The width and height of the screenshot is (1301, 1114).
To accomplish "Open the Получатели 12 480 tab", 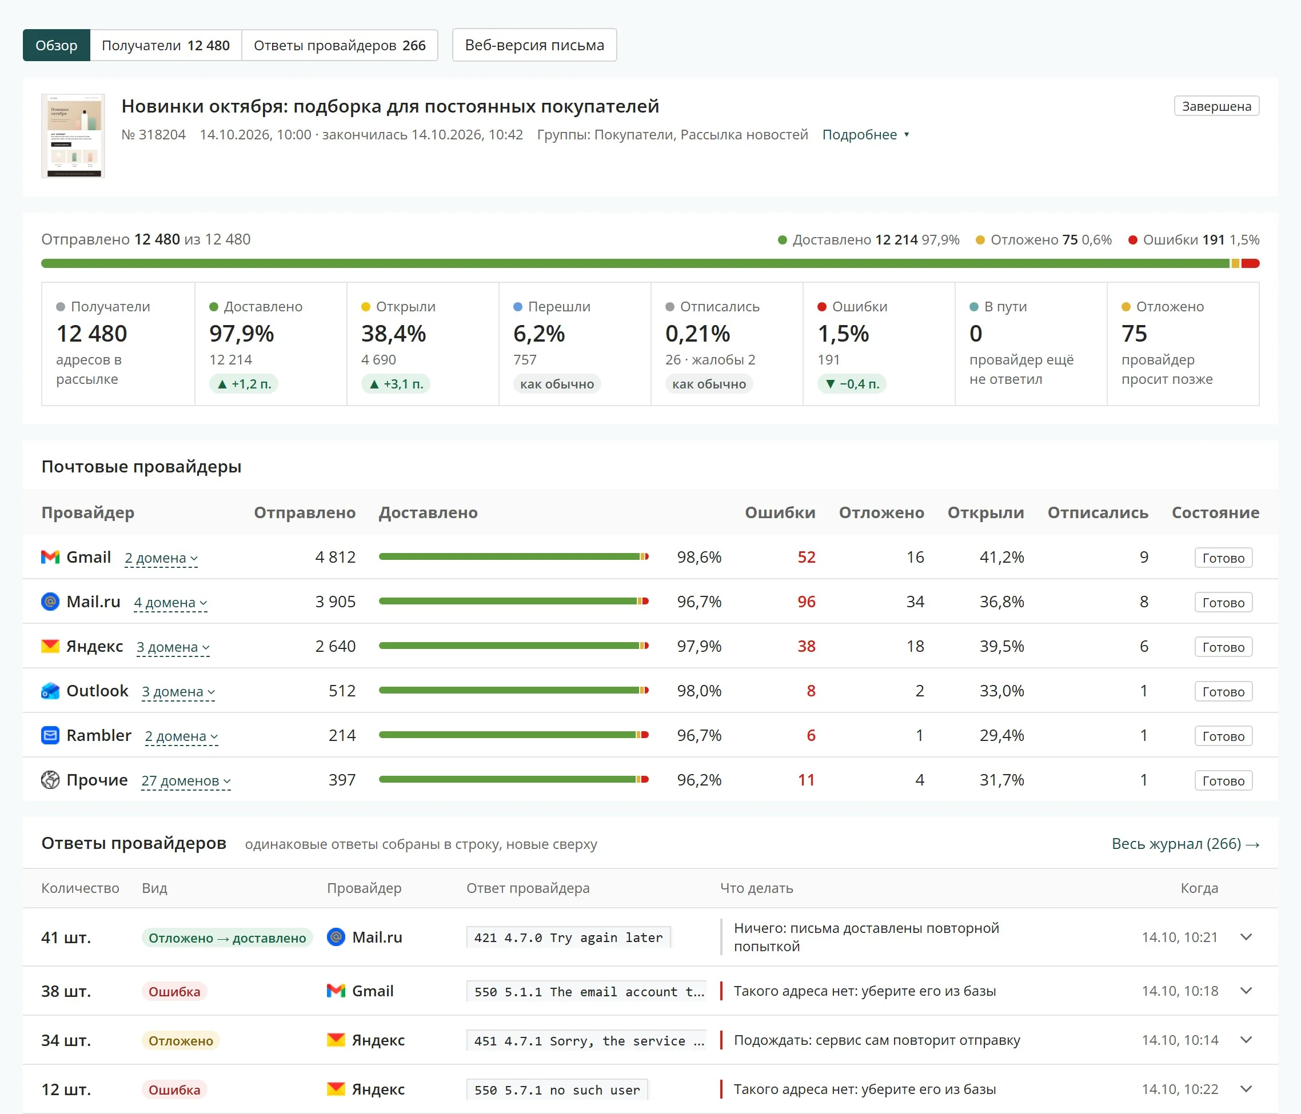I will tap(166, 45).
